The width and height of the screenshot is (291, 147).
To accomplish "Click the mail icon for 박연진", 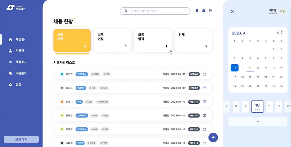I will 204,74.
